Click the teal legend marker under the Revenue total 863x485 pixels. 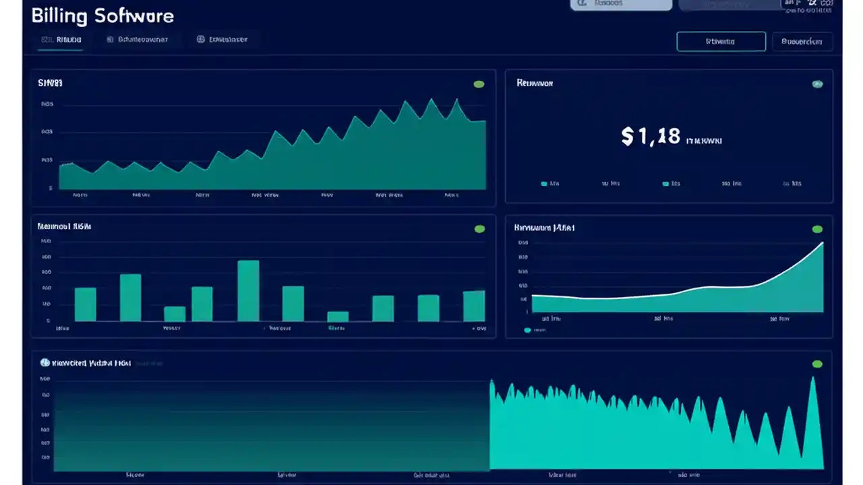[x=543, y=183]
